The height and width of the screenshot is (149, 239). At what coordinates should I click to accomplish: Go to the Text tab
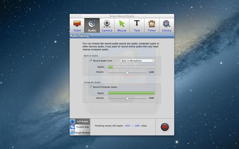pyautogui.click(x=137, y=25)
